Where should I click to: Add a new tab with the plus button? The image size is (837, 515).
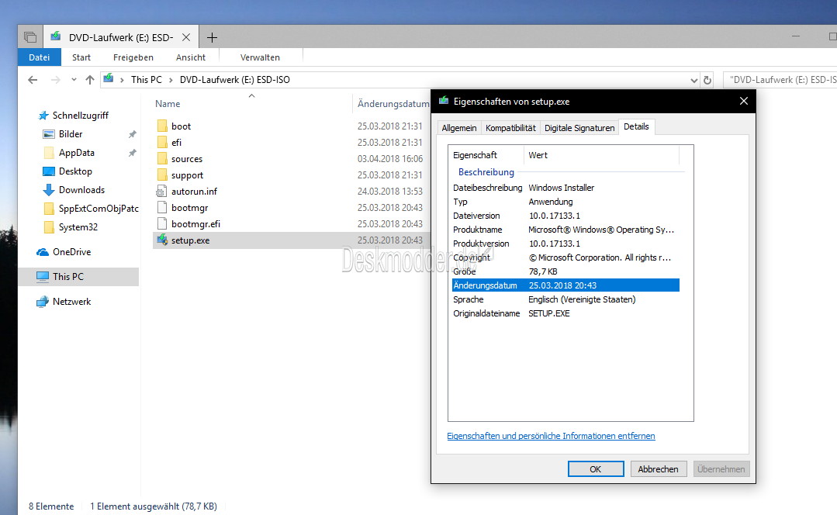pyautogui.click(x=212, y=37)
